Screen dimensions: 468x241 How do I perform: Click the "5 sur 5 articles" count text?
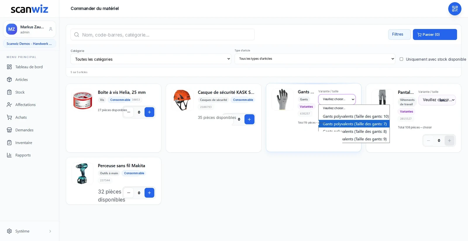[79, 72]
